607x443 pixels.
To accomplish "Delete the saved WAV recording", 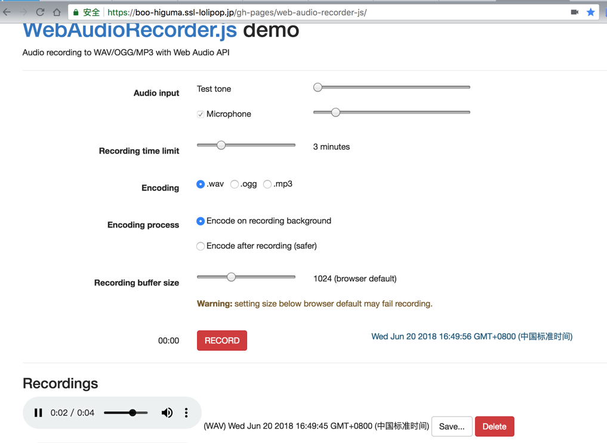I will pos(494,426).
